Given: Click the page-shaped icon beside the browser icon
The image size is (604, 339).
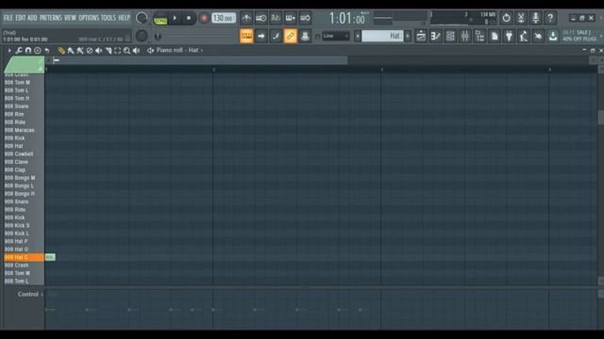Looking at the screenshot, I should click(x=495, y=36).
